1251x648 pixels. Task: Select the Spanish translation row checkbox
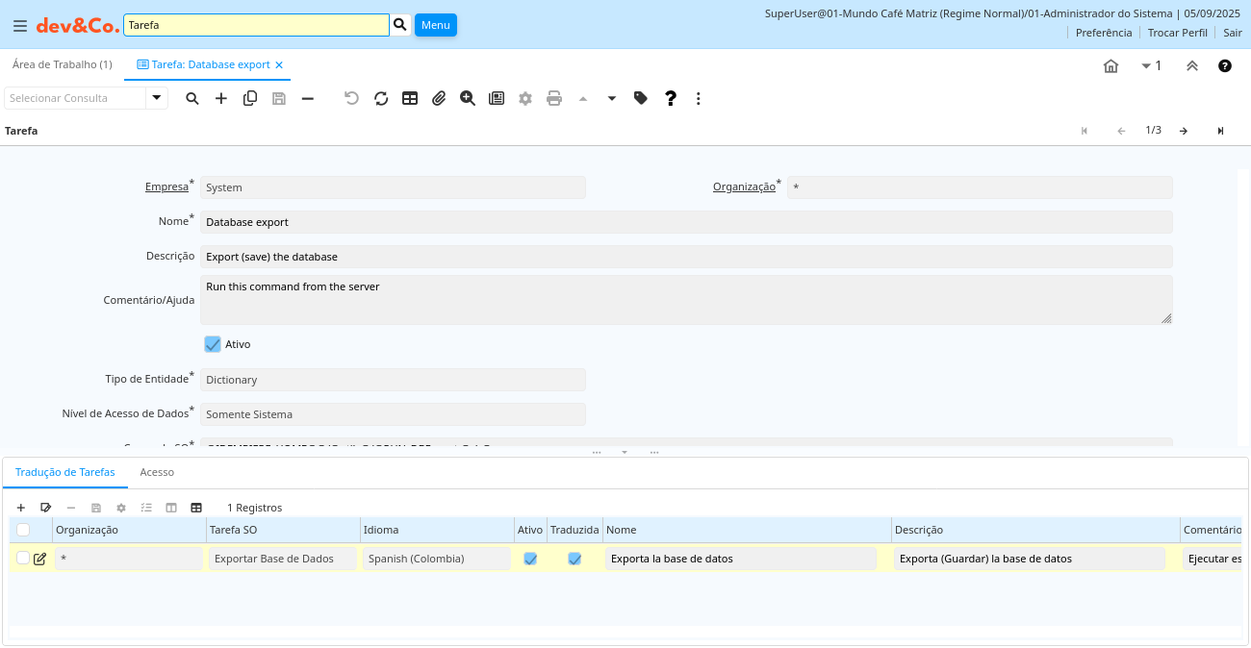point(23,558)
